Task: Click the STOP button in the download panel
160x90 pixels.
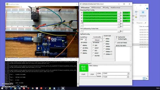Action: point(92,74)
